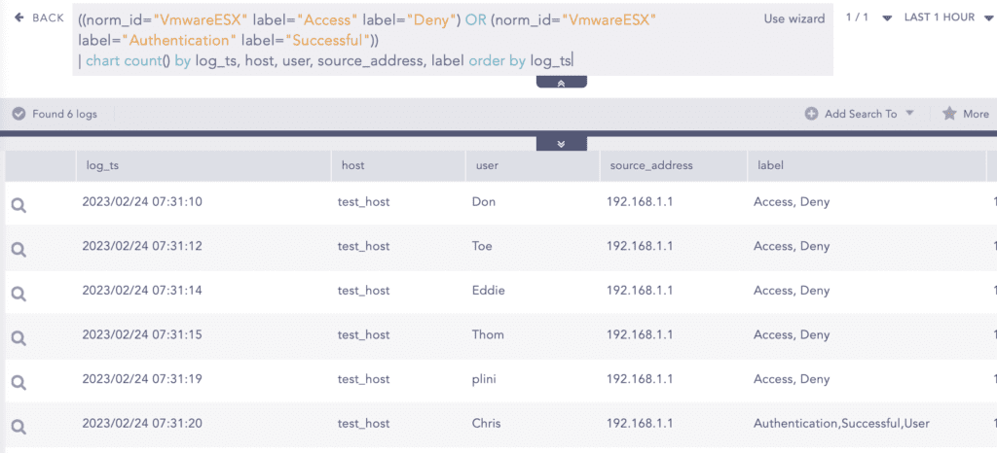Image resolution: width=997 pixels, height=453 pixels.
Task: Click the source_address column header
Action: 650,165
